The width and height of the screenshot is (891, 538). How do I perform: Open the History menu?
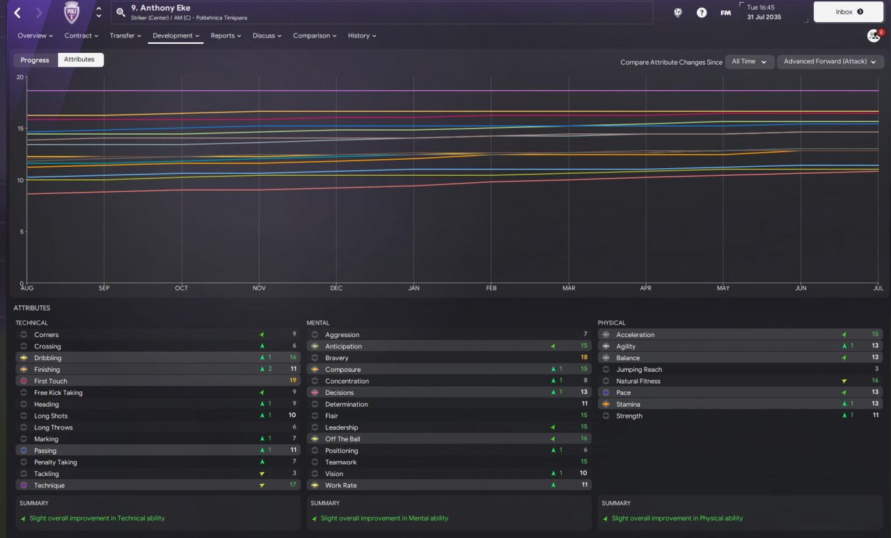click(x=362, y=35)
